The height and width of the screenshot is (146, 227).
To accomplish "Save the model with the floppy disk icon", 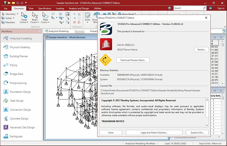I will coord(5,3).
